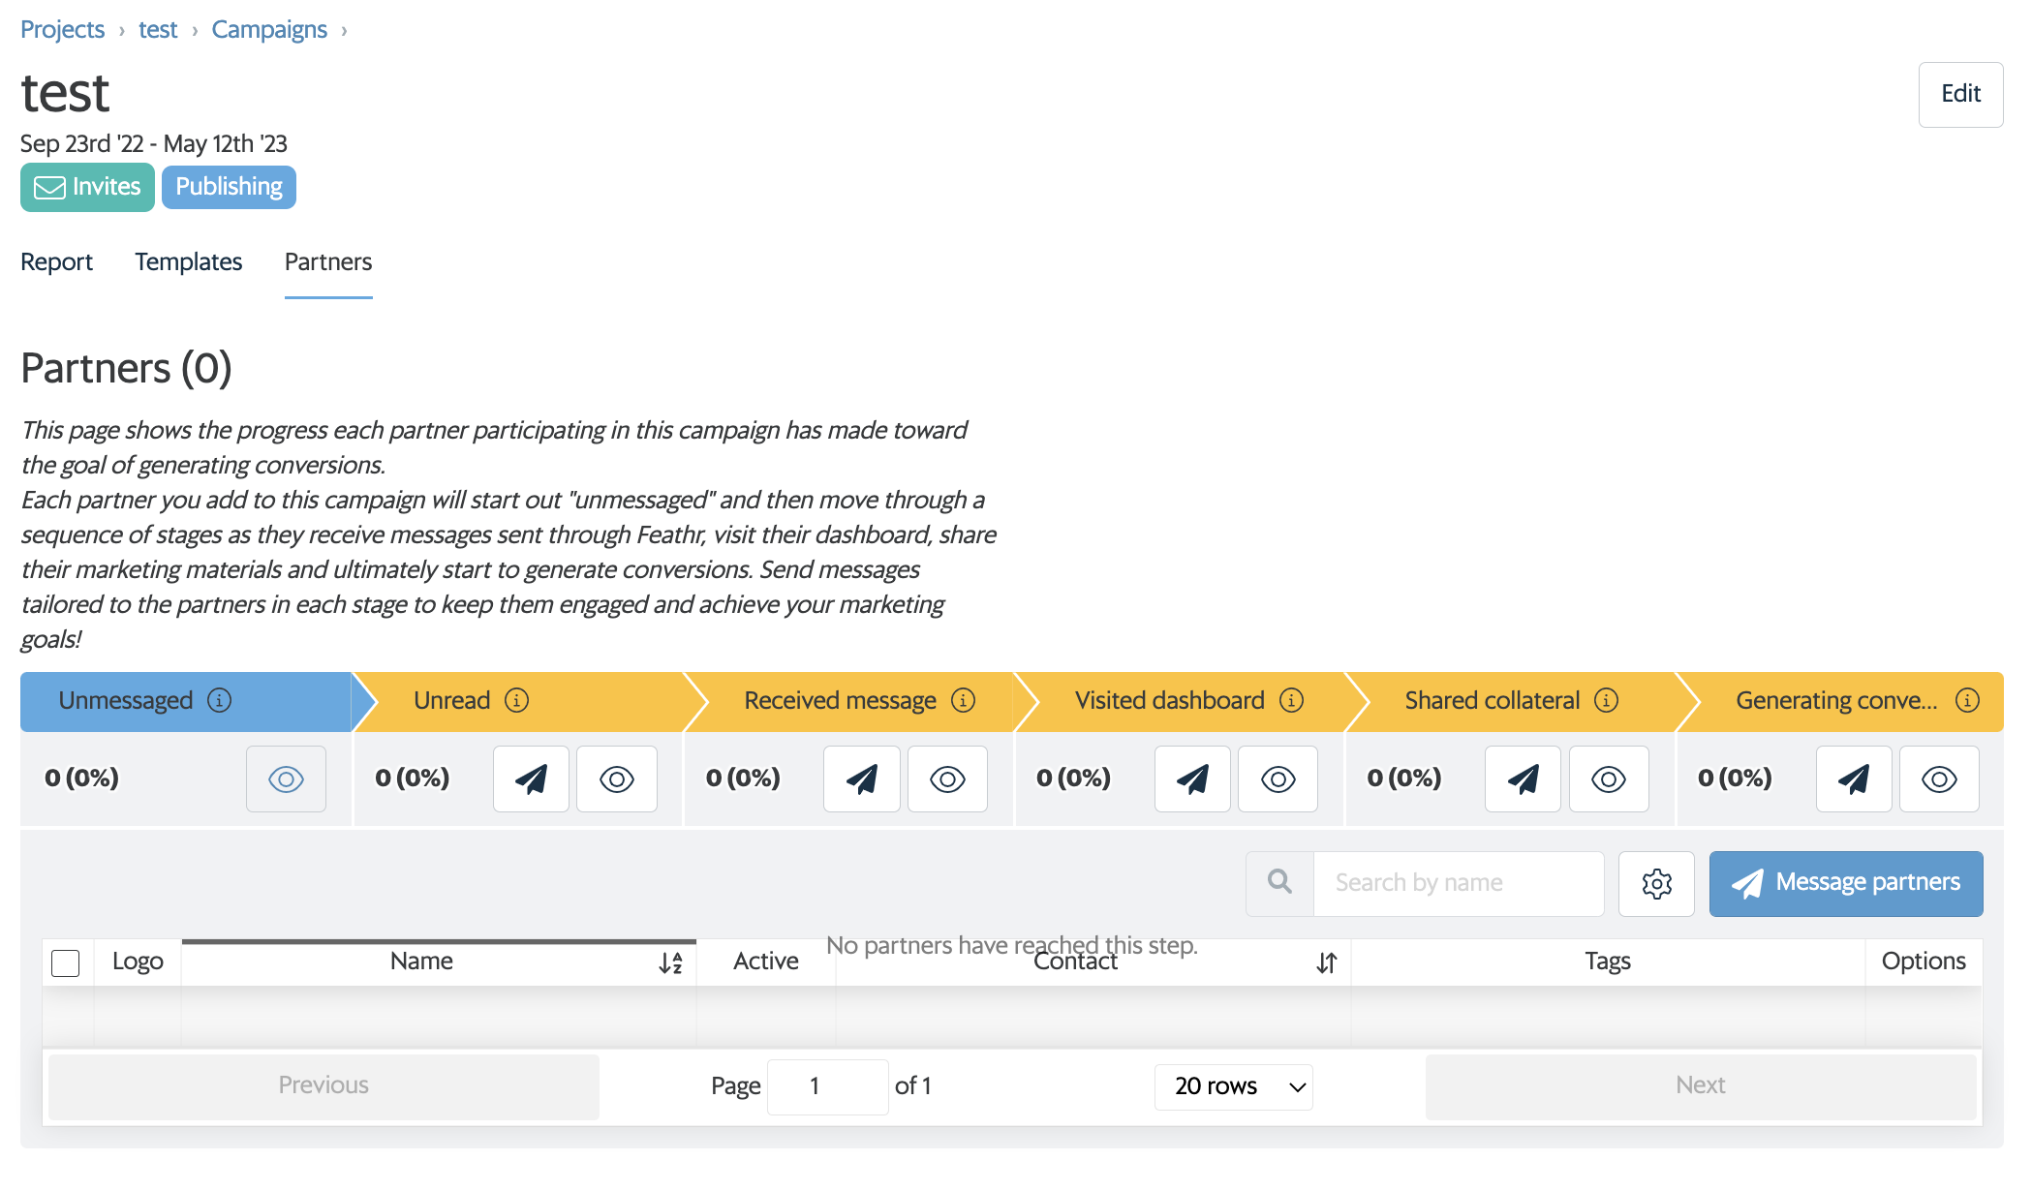2032x1191 pixels.
Task: Open info icon next to Received message
Action: tap(963, 700)
